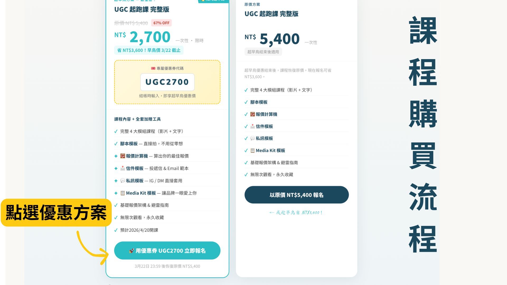Image resolution: width=507 pixels, height=285 pixels.
Task: Click the checkmark beside 預計2026/4/20開課
Action: coord(116,230)
